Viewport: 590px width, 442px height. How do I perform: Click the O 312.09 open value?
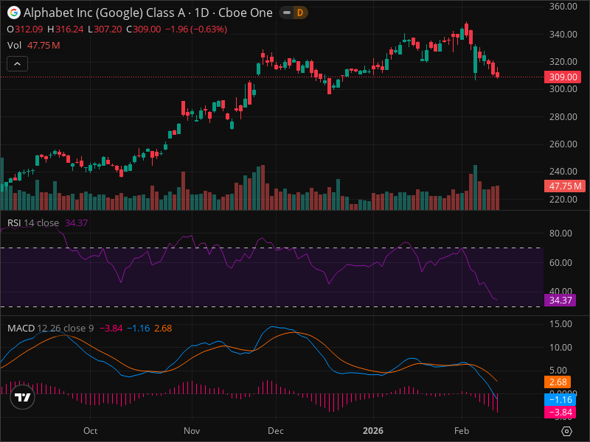(25, 29)
